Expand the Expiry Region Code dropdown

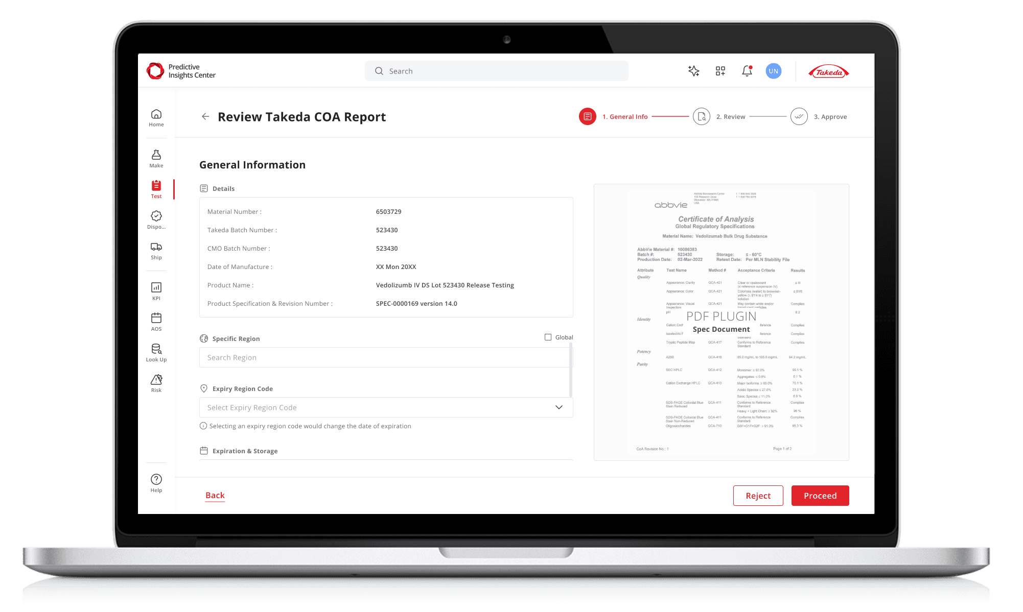(x=559, y=407)
